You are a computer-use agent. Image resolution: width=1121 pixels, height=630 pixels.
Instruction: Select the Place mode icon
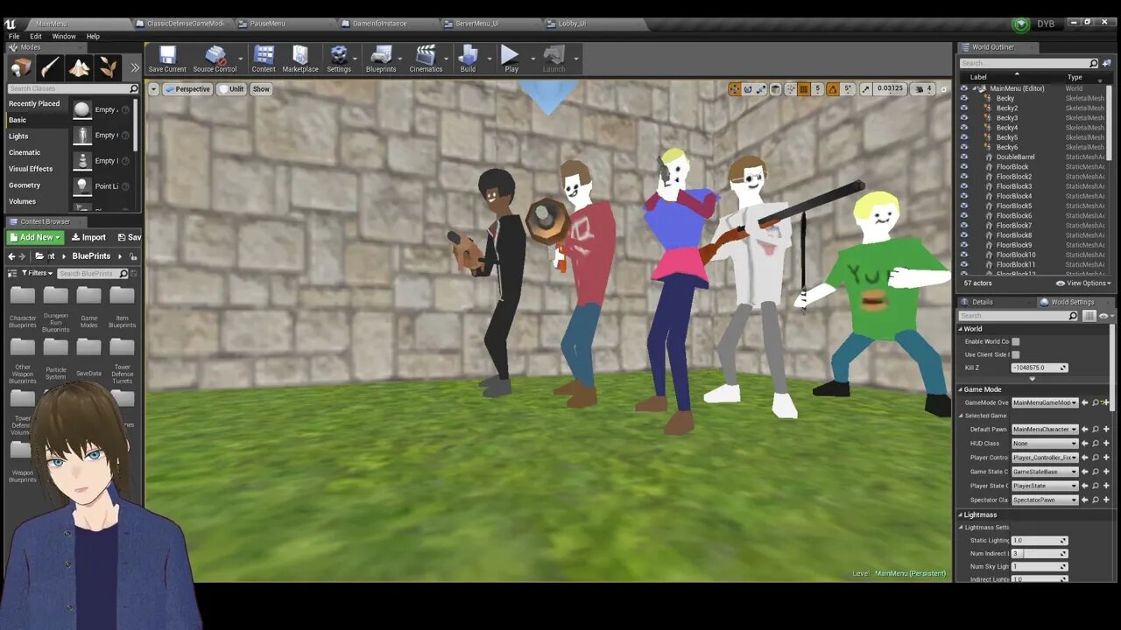[21, 67]
